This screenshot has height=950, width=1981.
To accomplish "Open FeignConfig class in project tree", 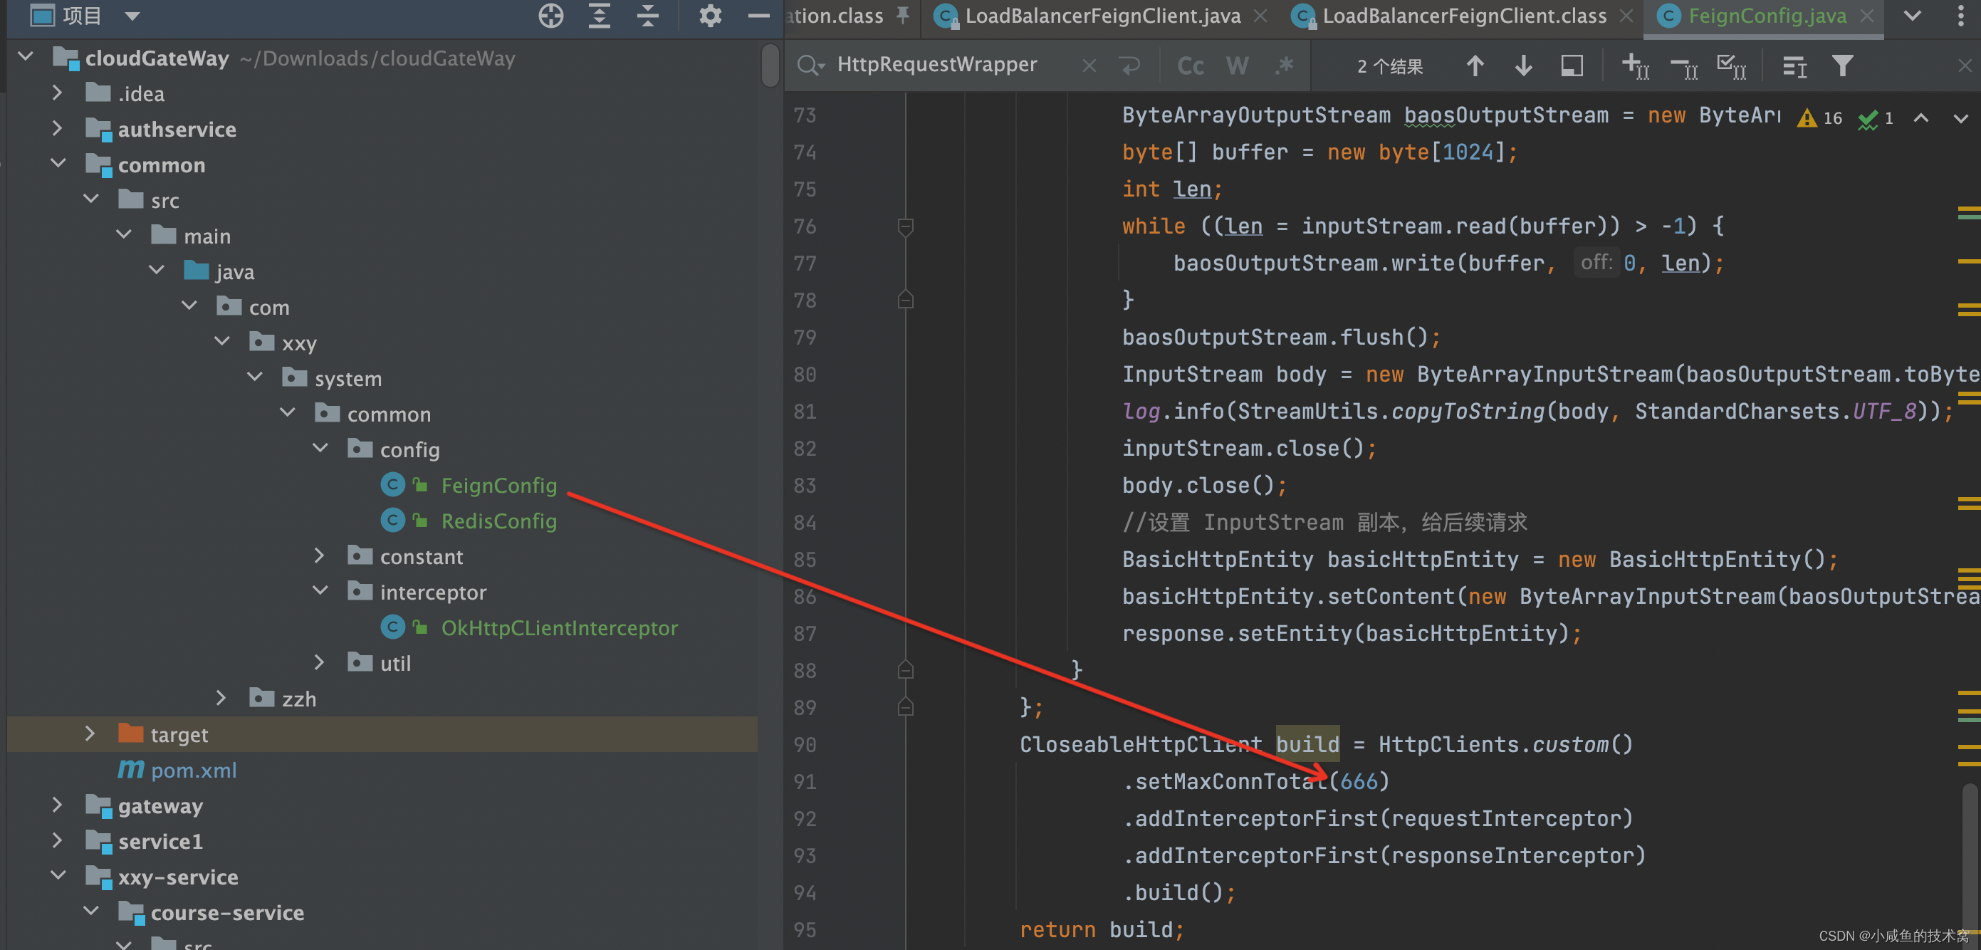I will click(x=498, y=486).
